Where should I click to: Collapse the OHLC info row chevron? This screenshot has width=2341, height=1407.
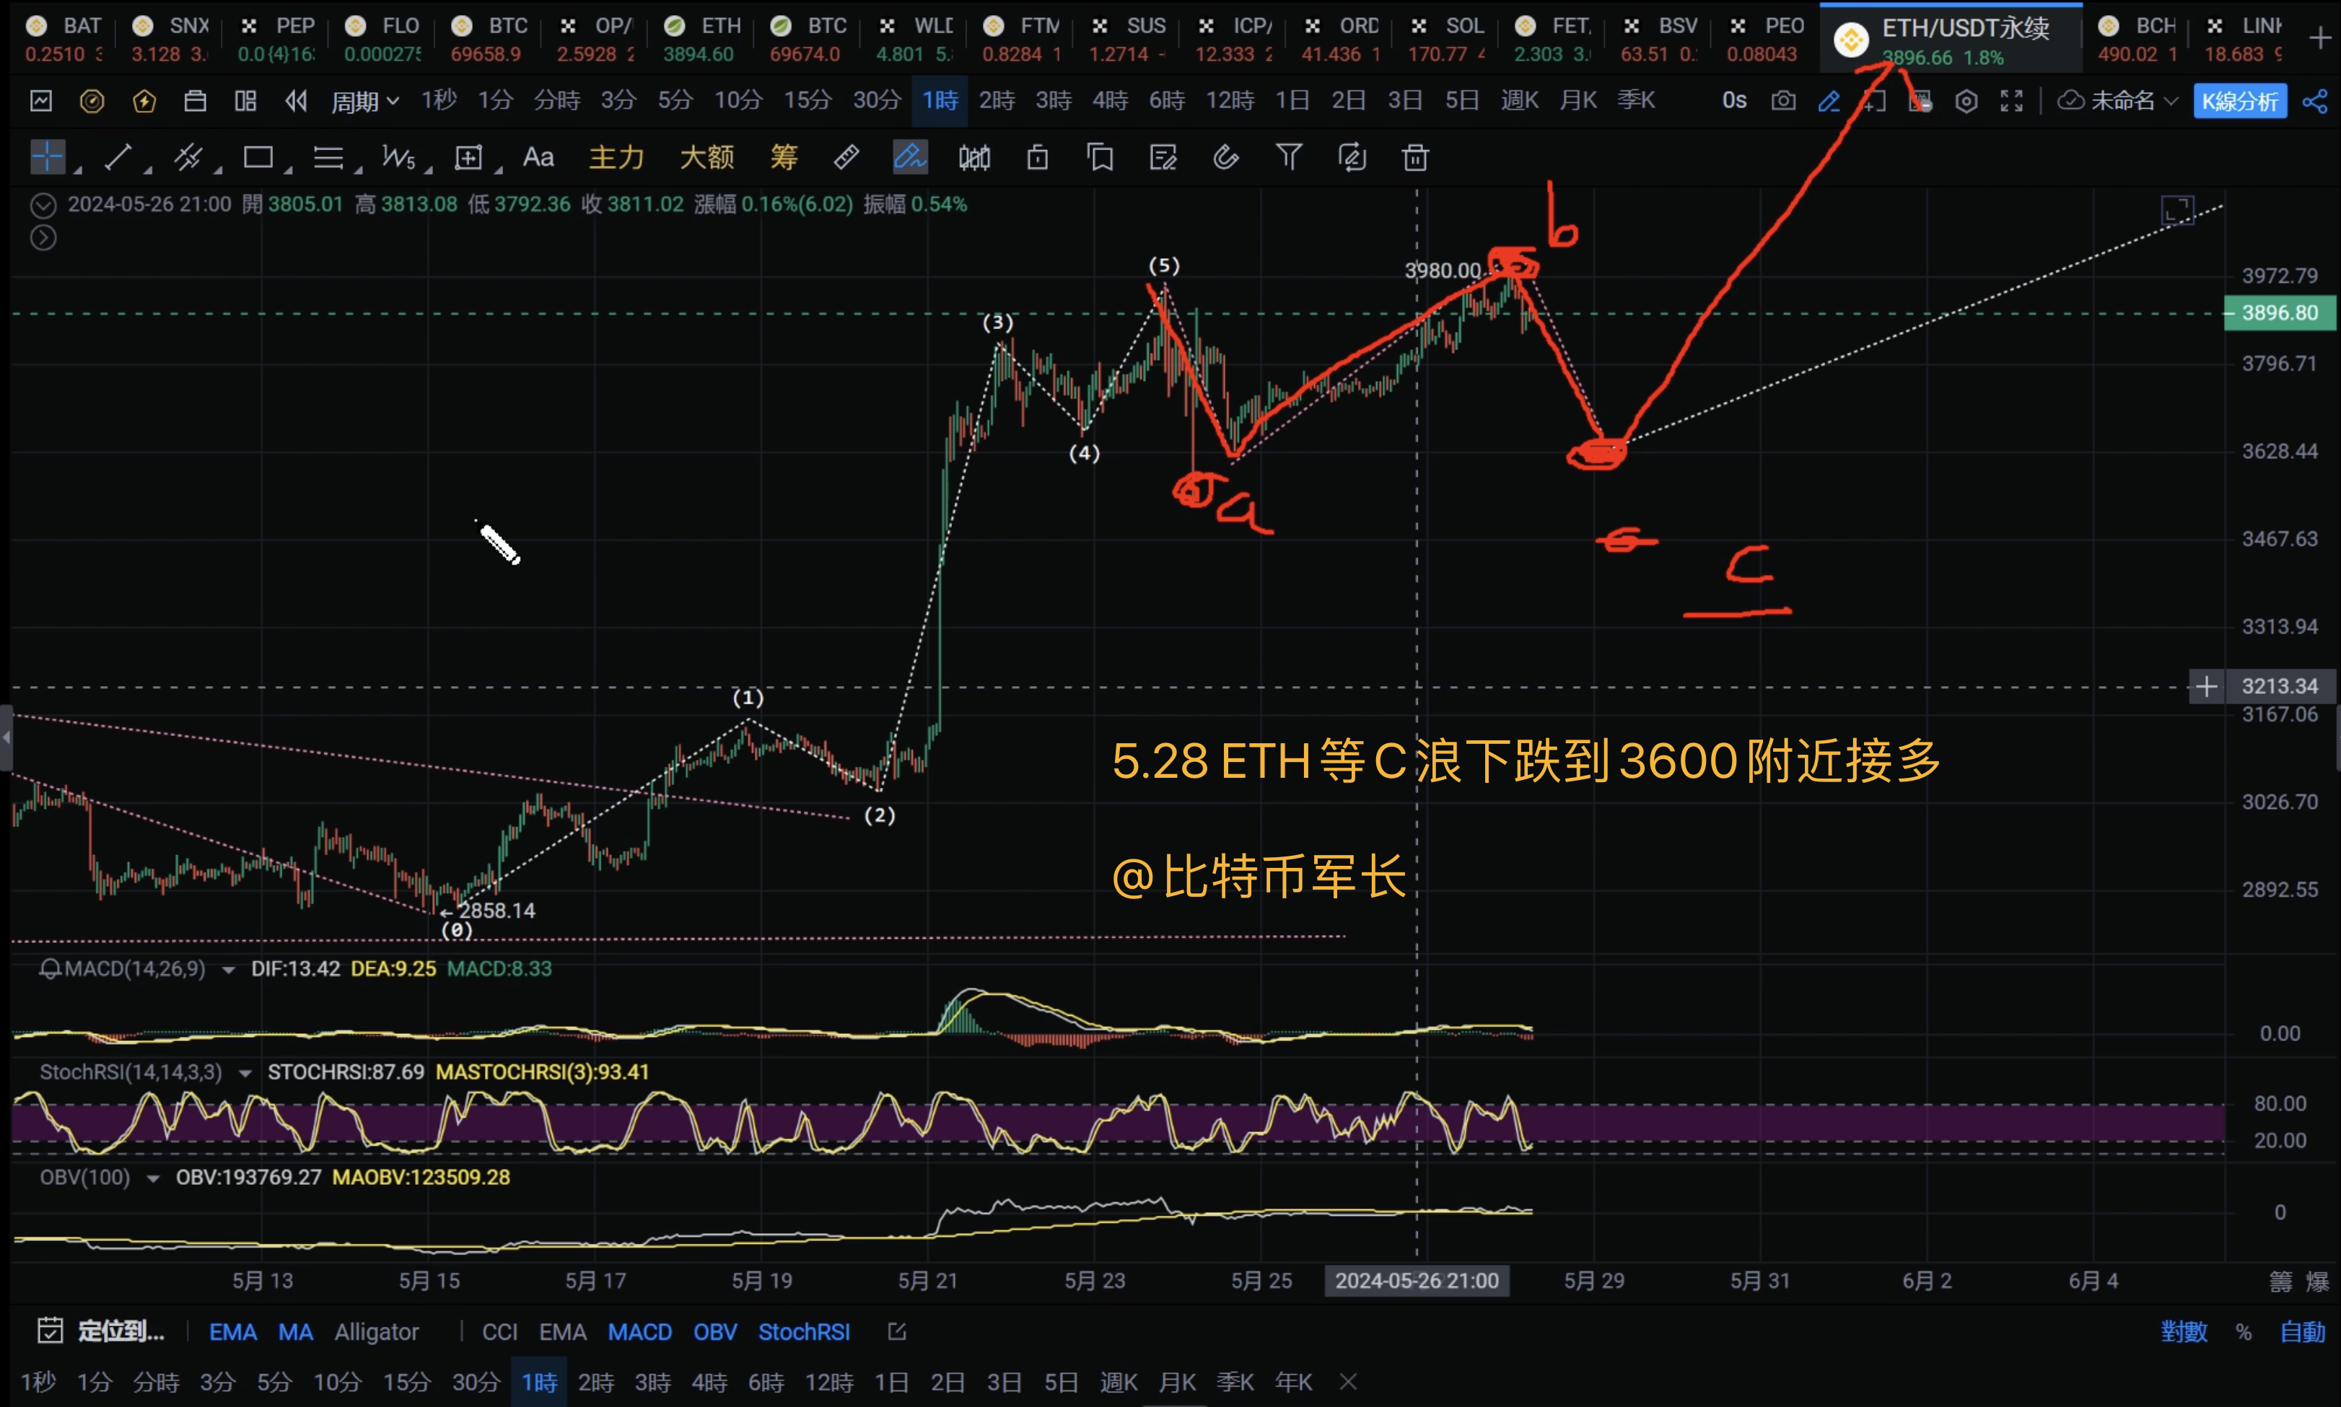pyautogui.click(x=43, y=205)
